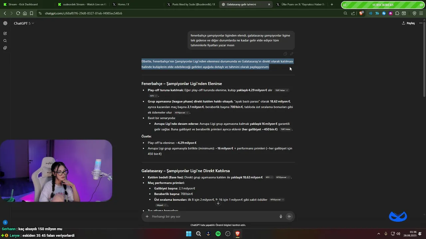Switch to the Home / X tab
426x239 pixels.
point(136,4)
